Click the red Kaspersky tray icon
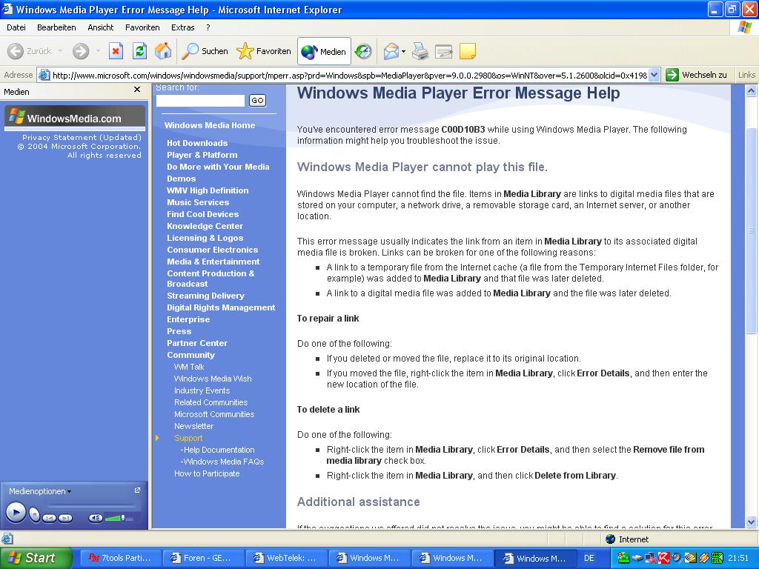The image size is (759, 569). coord(663,558)
